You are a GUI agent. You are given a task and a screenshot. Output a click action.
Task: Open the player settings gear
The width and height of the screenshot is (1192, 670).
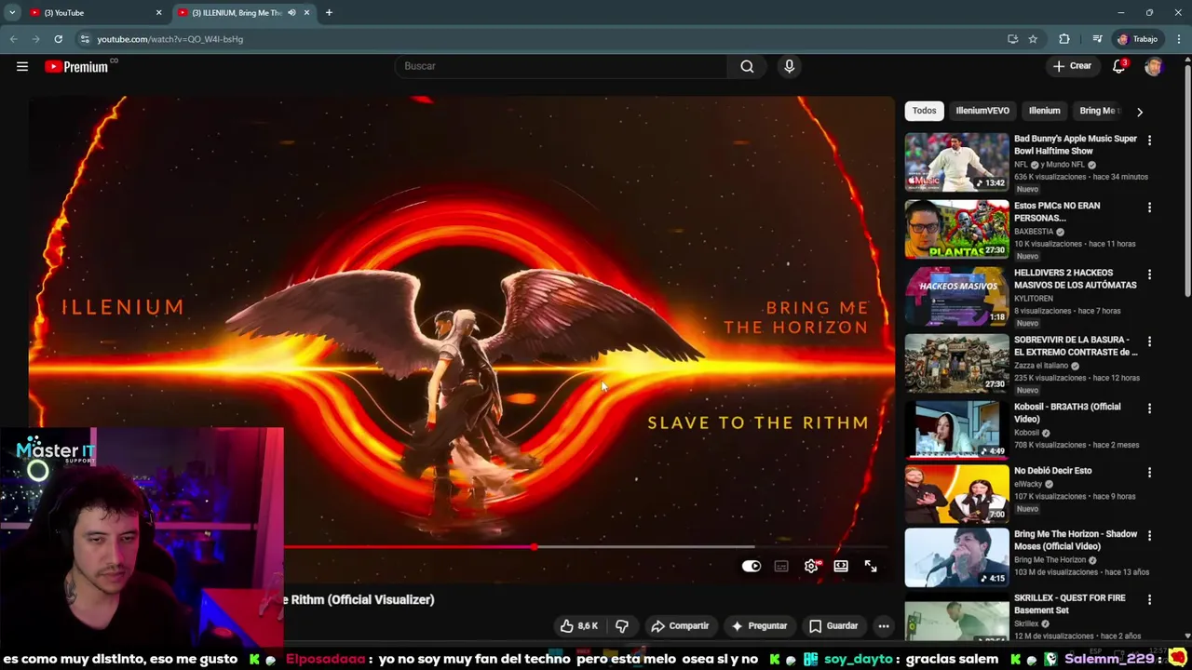(x=811, y=566)
